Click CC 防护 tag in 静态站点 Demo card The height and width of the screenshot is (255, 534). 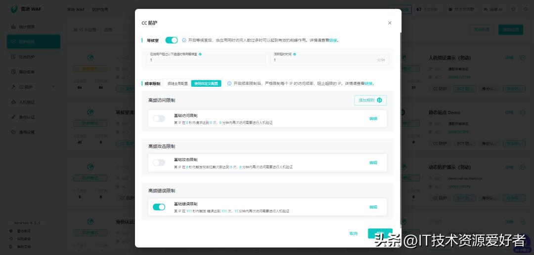coord(440,144)
